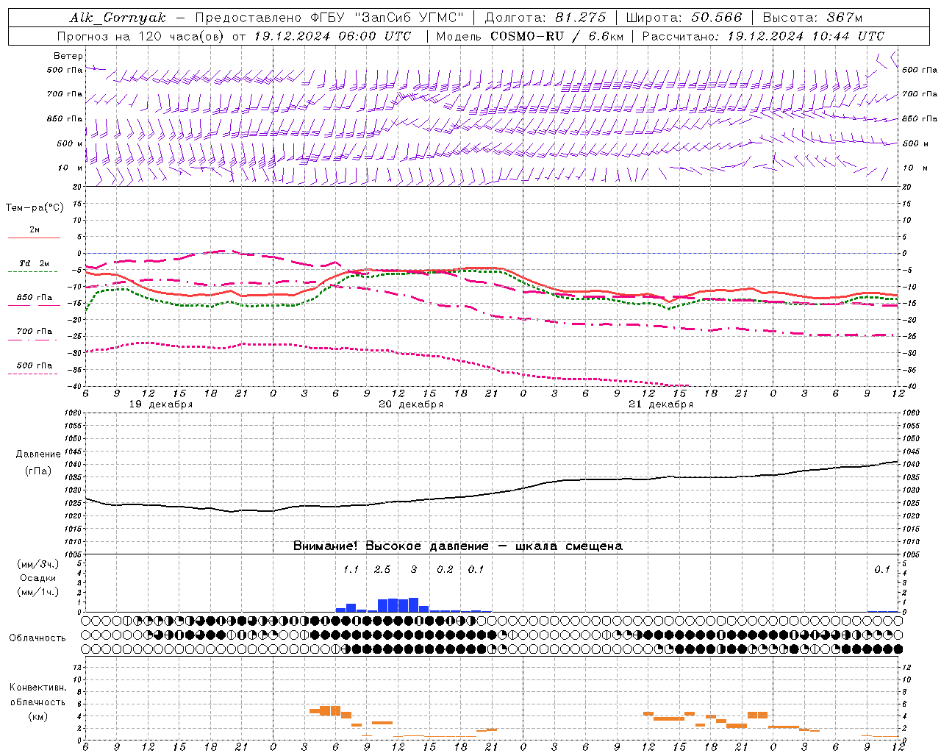Image resolution: width=941 pixels, height=753 pixels.
Task: Click the 21 декабря date label
Action: pyautogui.click(x=661, y=404)
